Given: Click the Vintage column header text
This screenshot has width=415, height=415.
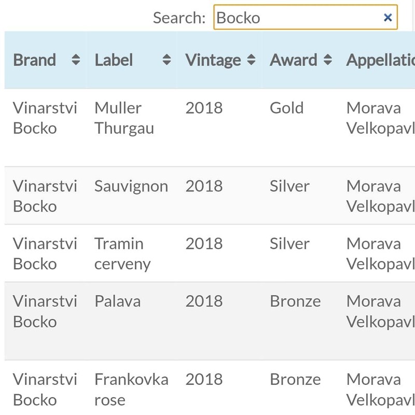Looking at the screenshot, I should click(x=213, y=60).
